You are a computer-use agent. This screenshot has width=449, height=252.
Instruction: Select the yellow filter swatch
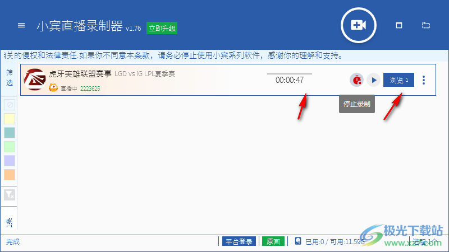click(10, 119)
